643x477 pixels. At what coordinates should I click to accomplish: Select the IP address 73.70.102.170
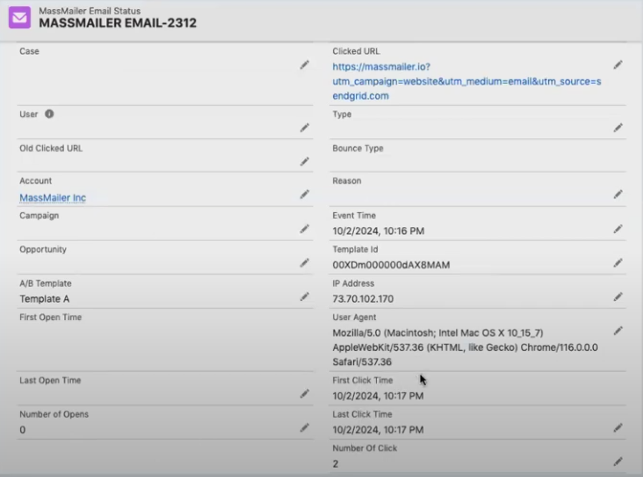point(363,299)
